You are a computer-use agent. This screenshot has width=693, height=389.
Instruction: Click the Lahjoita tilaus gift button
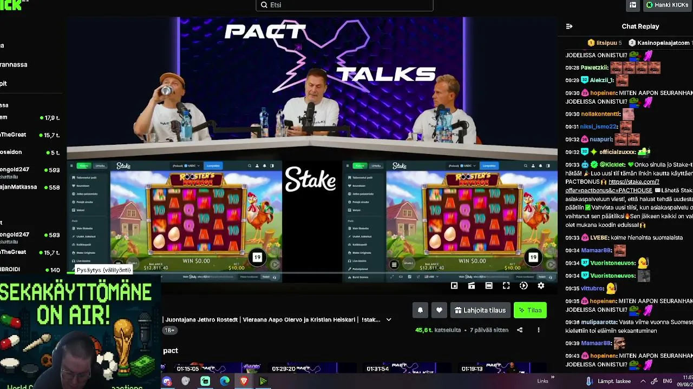(x=480, y=310)
